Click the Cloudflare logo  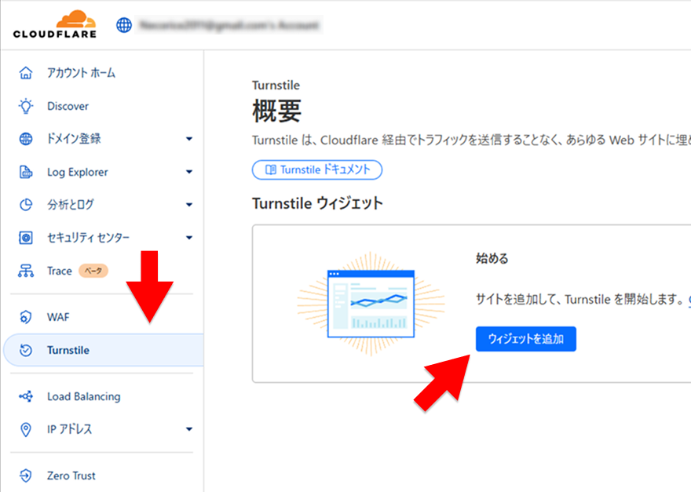coord(53,24)
